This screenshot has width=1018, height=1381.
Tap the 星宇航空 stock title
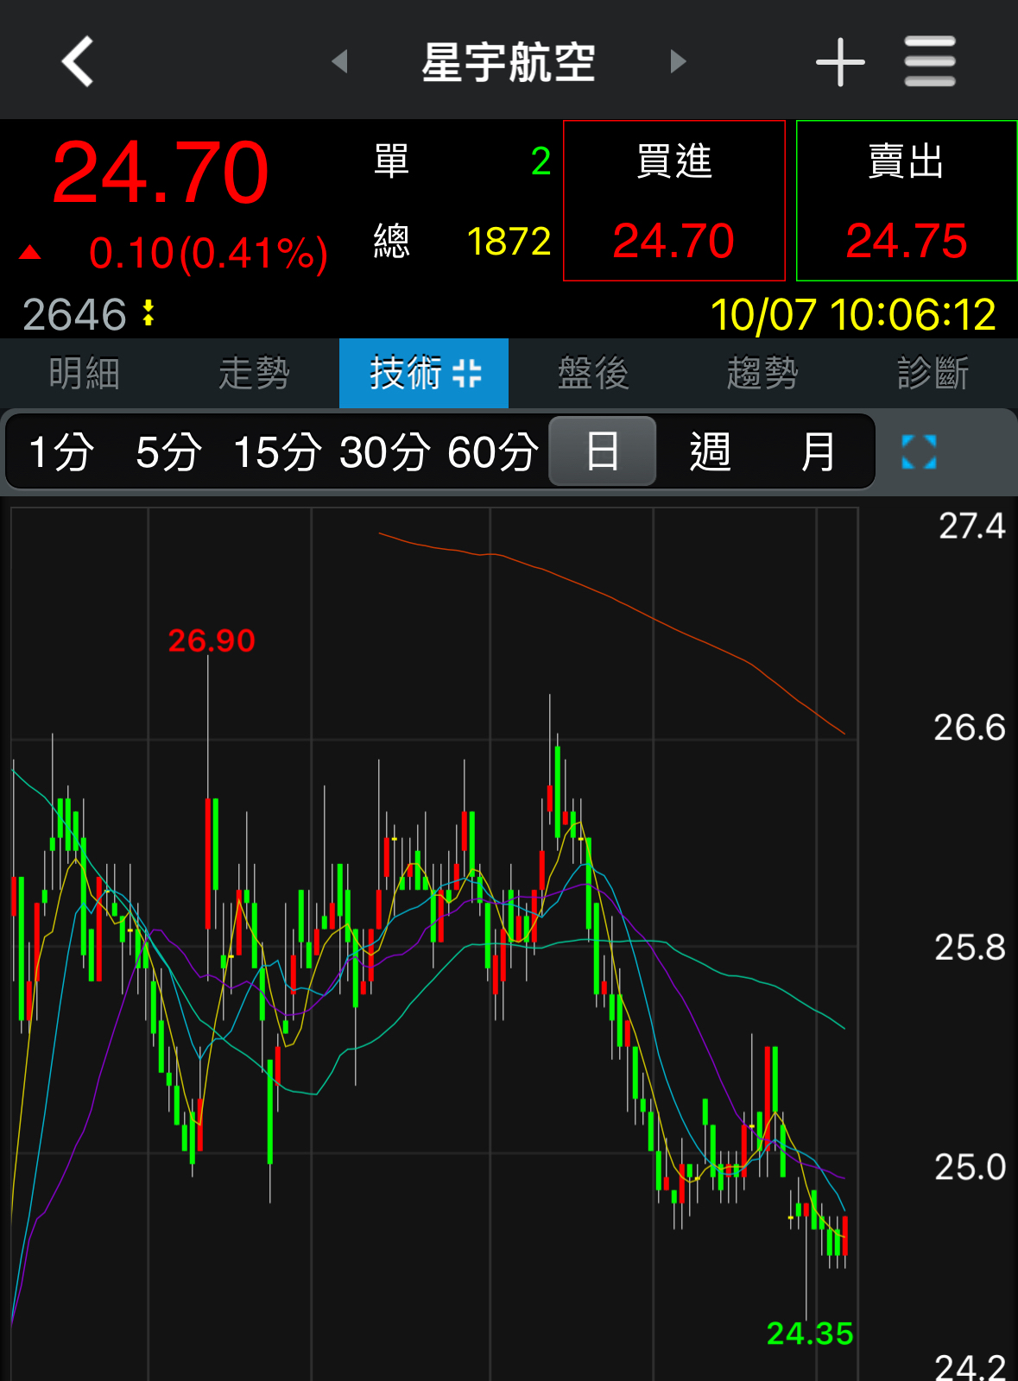tap(509, 62)
